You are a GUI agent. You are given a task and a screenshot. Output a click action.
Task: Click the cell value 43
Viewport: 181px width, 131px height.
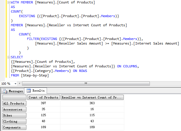(x=92, y=121)
